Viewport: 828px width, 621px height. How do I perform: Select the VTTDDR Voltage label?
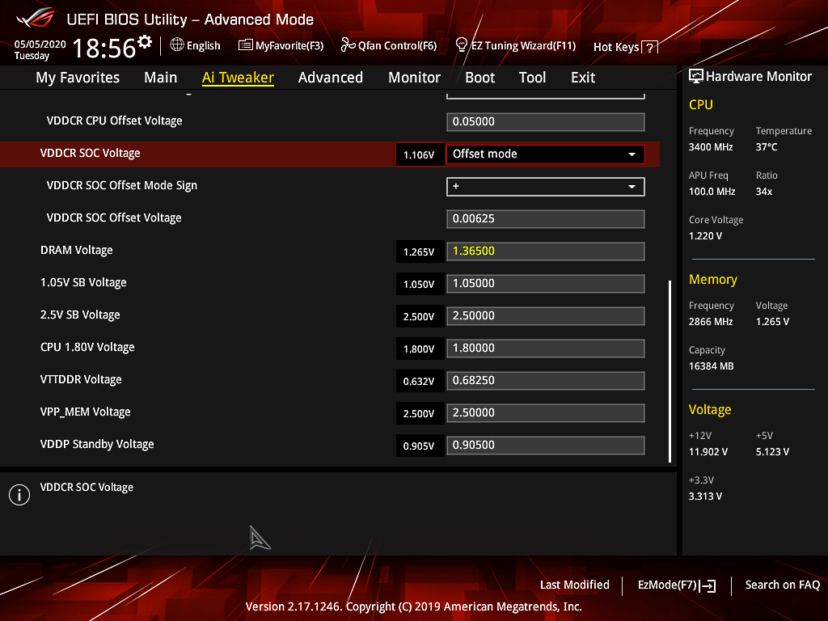81,379
